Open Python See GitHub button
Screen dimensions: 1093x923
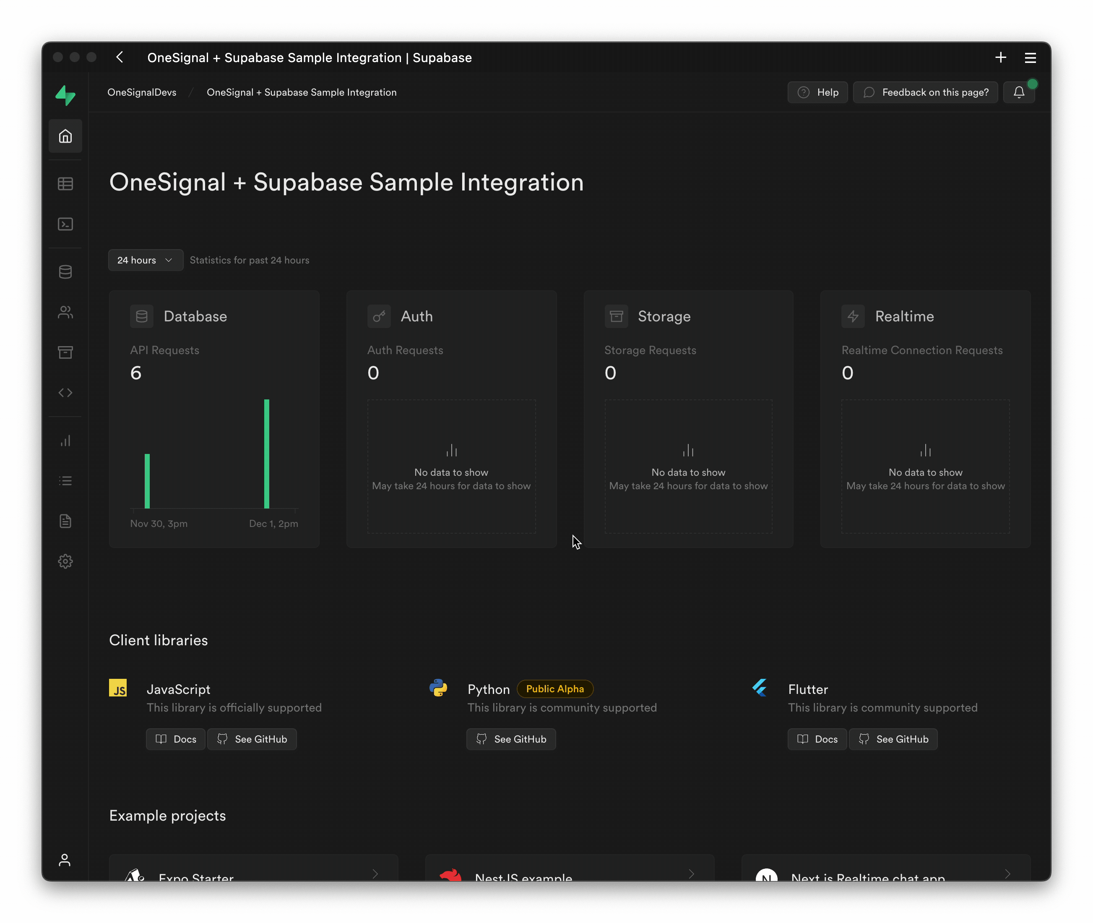511,739
